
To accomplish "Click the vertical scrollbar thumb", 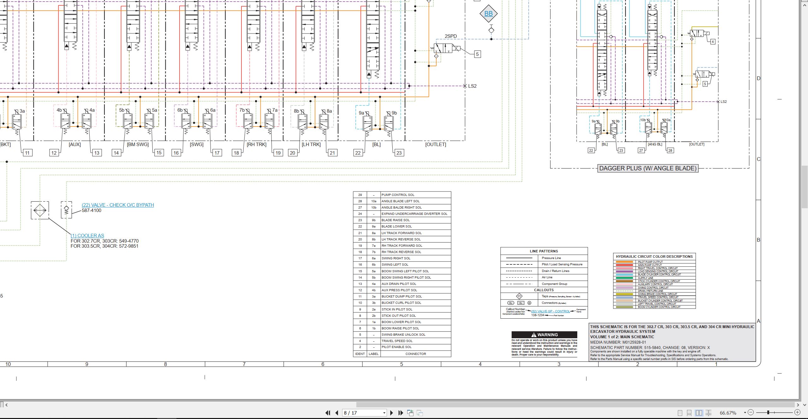I will pyautogui.click(x=805, y=186).
